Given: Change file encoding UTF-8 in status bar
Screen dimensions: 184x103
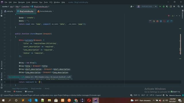Looking at the screenshot, I should click(x=152, y=95).
